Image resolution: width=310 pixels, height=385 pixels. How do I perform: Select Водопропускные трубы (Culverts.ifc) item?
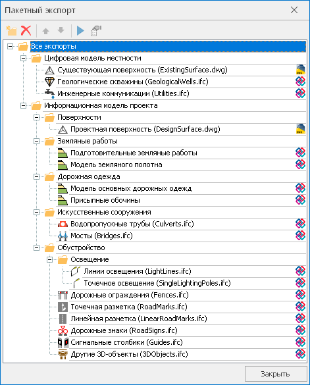tap(132, 224)
